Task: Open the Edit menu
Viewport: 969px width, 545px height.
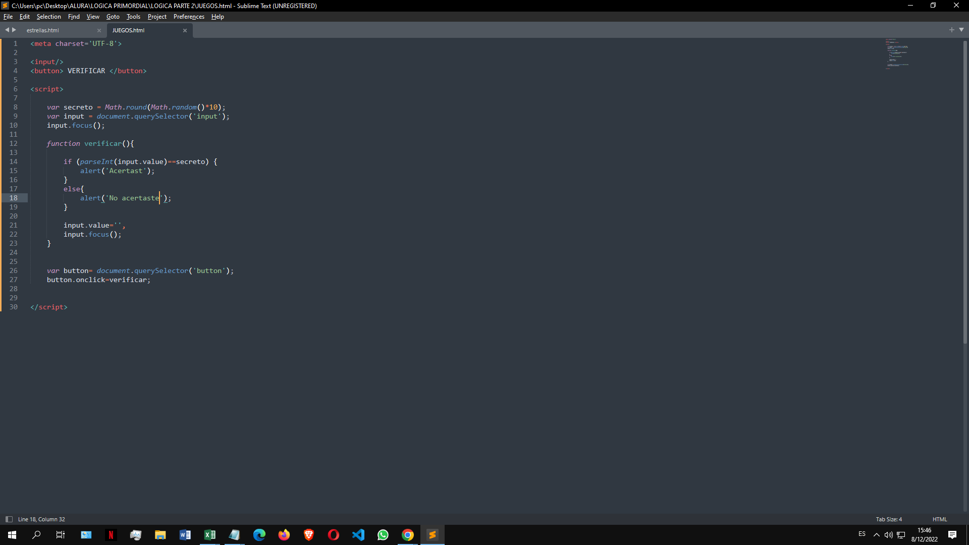Action: point(25,17)
